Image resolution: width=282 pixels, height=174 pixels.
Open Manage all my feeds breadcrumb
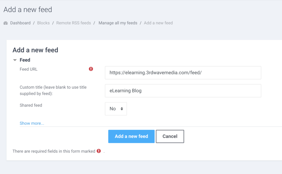[118, 23]
